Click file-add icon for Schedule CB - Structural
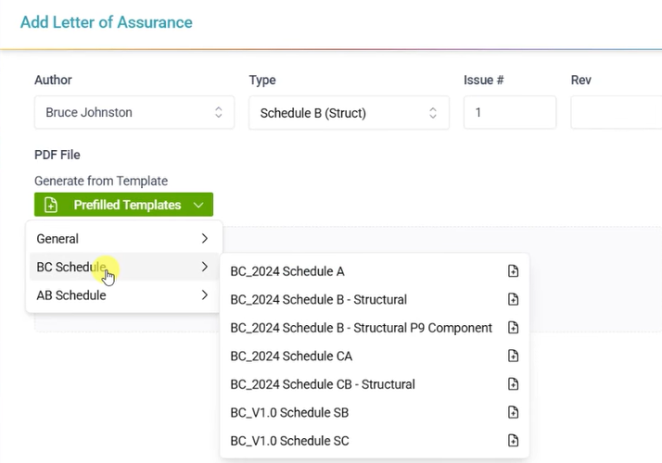The height and width of the screenshot is (463, 662). point(513,384)
